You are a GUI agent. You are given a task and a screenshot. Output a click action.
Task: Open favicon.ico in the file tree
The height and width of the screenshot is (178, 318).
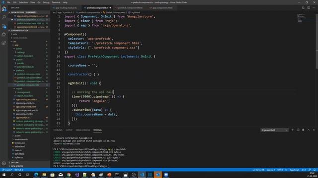coord(20,143)
